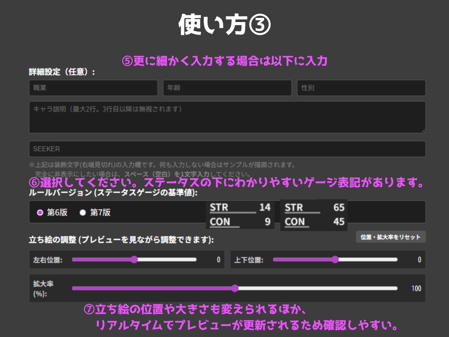Click the 拡大率 (%) zoom slider handle

pyautogui.click(x=235, y=288)
